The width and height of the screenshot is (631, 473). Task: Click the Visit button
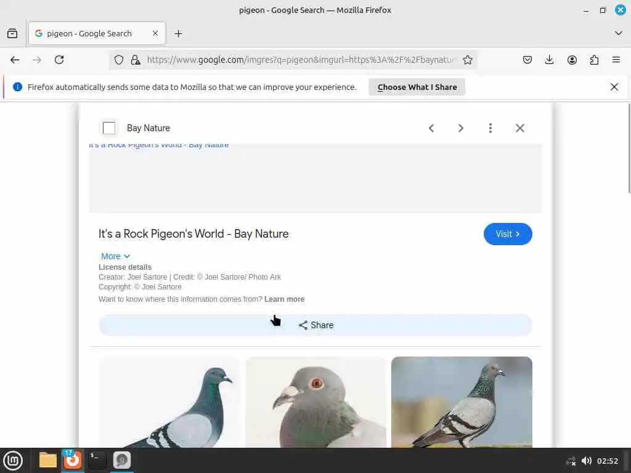pyautogui.click(x=508, y=234)
